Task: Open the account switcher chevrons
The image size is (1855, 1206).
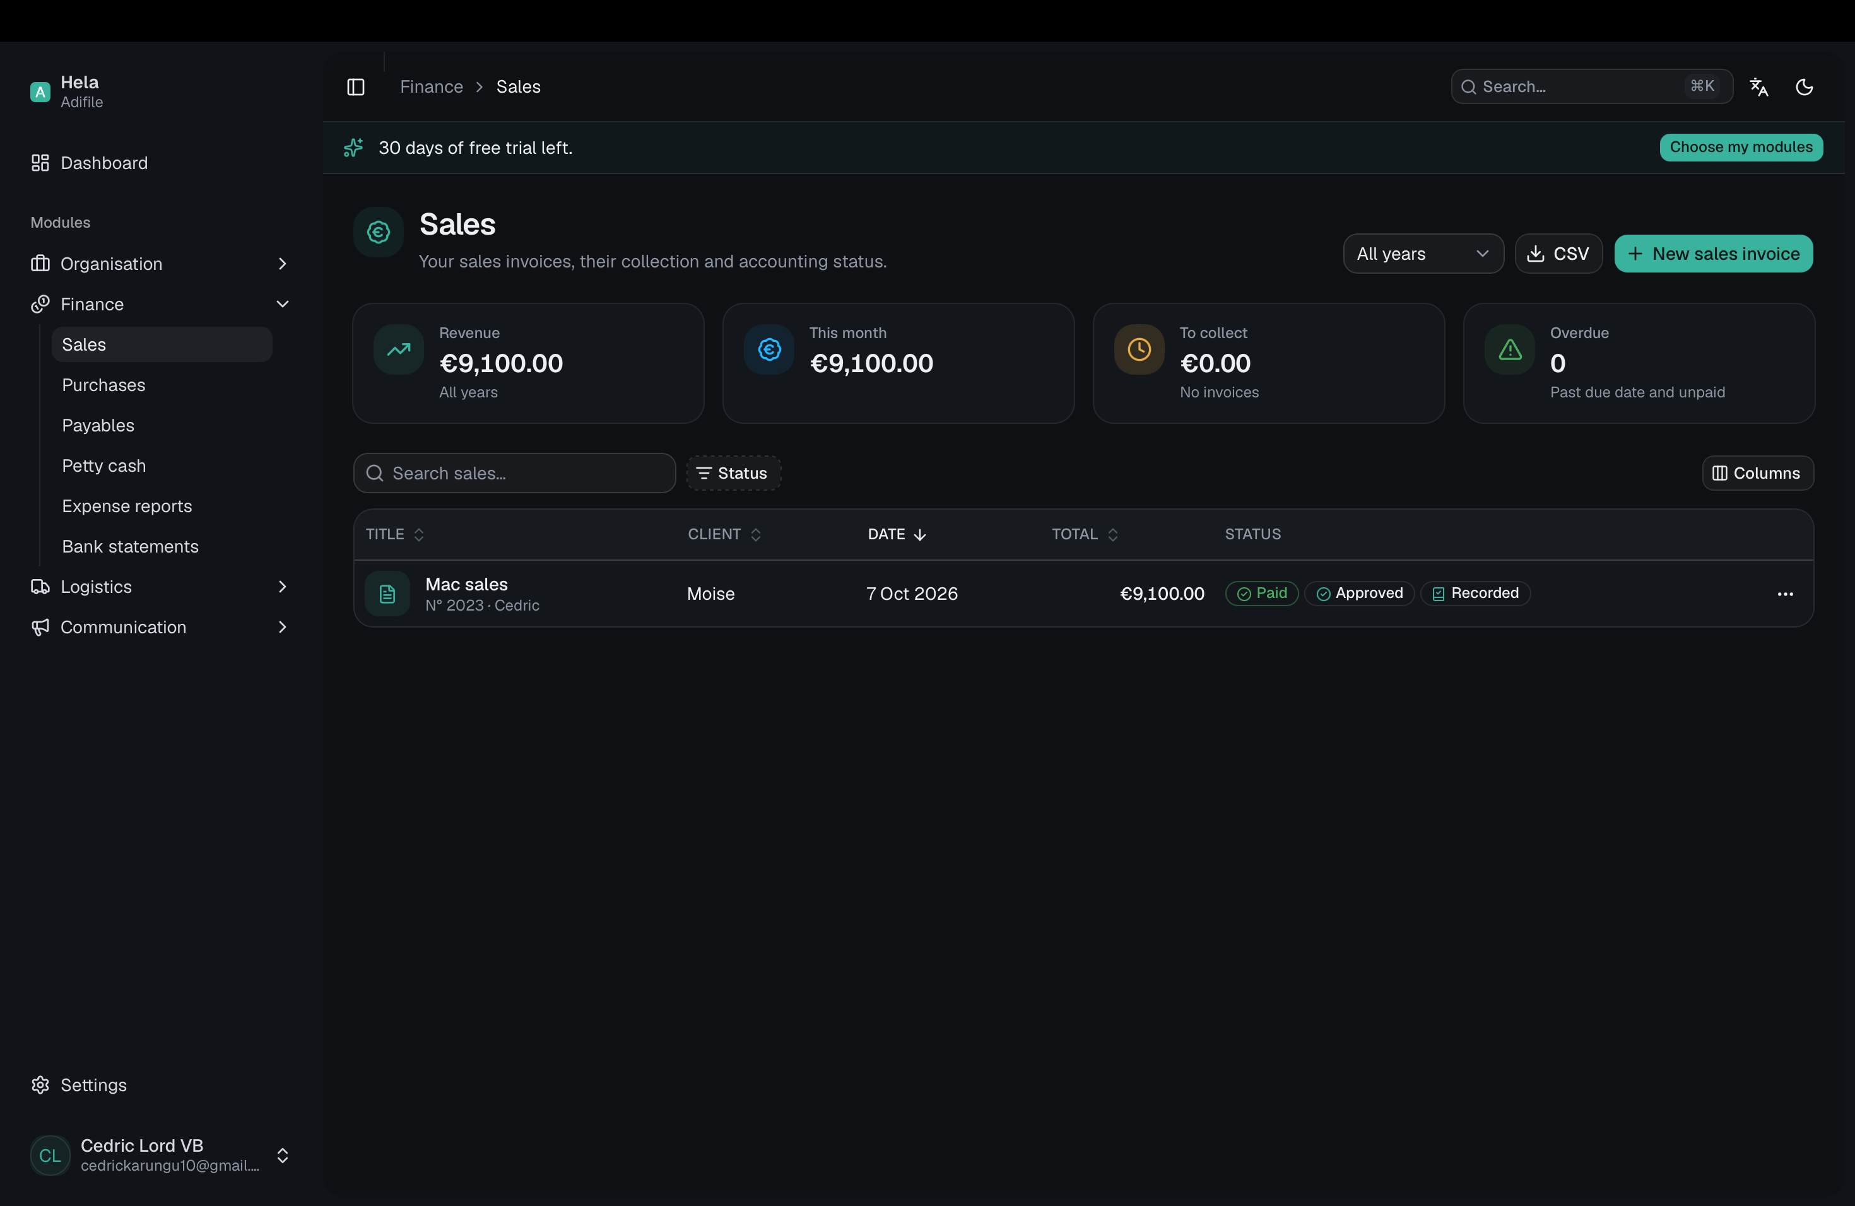Action: tap(282, 1156)
